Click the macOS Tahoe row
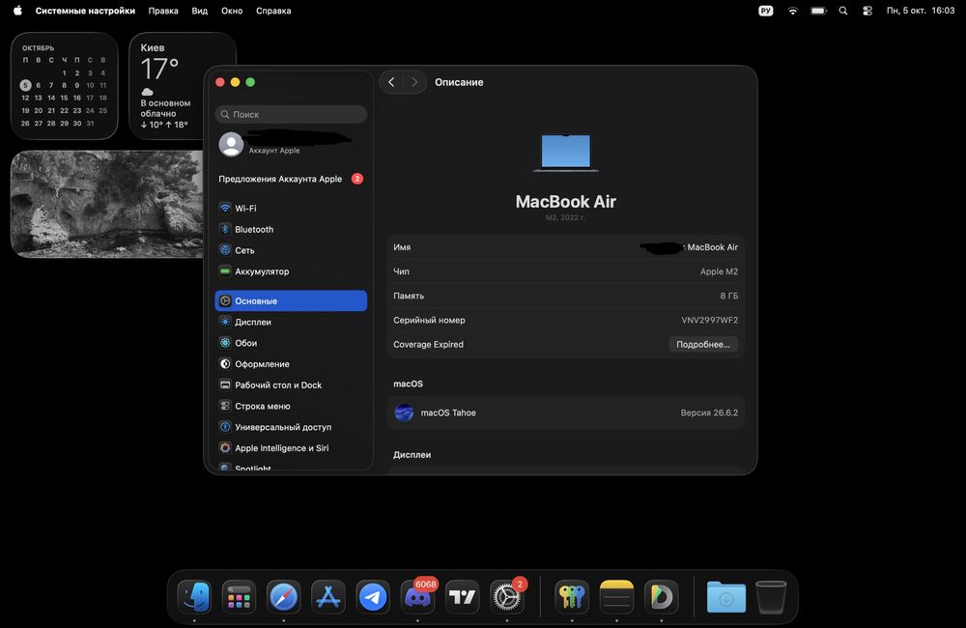Image resolution: width=966 pixels, height=628 pixels. pos(565,413)
